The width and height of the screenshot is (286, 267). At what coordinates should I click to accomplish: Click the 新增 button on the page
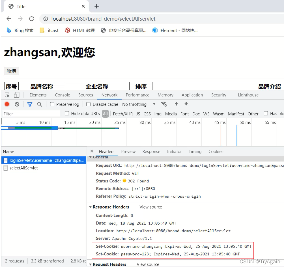[x=11, y=71]
